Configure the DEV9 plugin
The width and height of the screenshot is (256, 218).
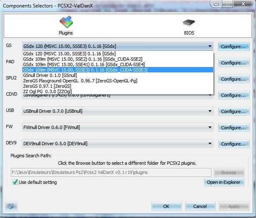(x=234, y=144)
